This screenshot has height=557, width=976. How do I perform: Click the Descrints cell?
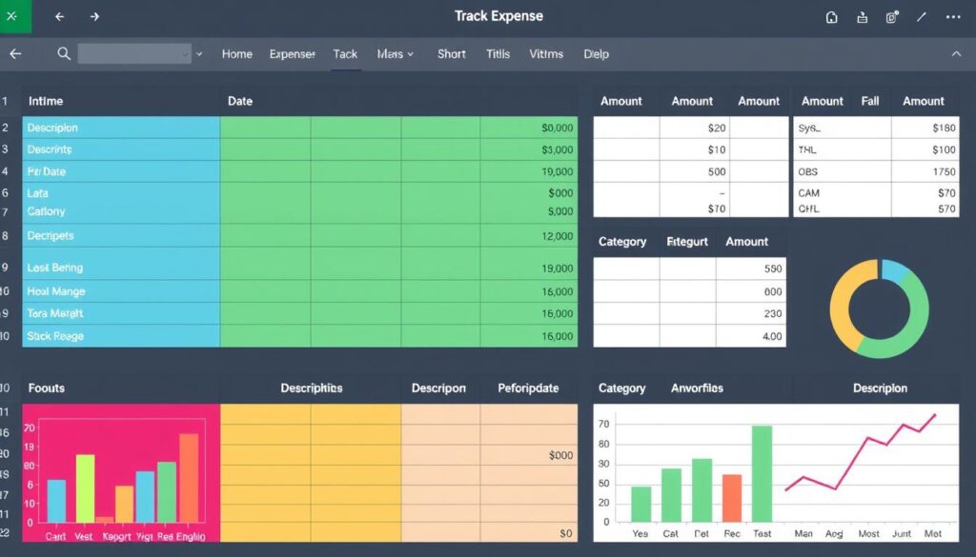point(121,149)
